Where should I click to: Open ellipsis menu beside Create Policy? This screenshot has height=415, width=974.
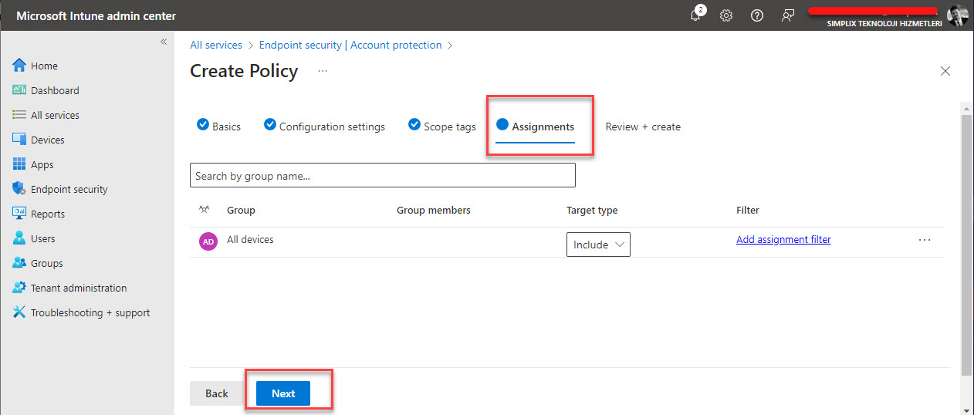tap(323, 71)
